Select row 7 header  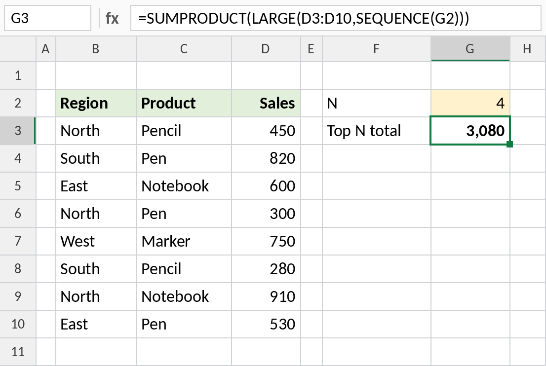(18, 241)
